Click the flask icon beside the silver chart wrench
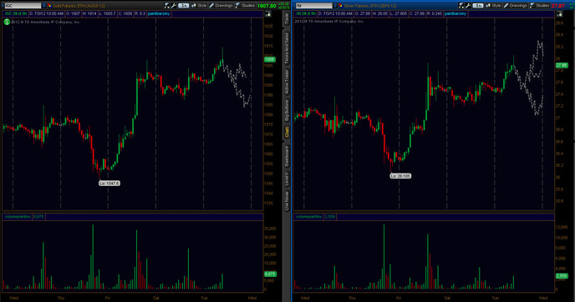575x302 pixels. [x=461, y=6]
